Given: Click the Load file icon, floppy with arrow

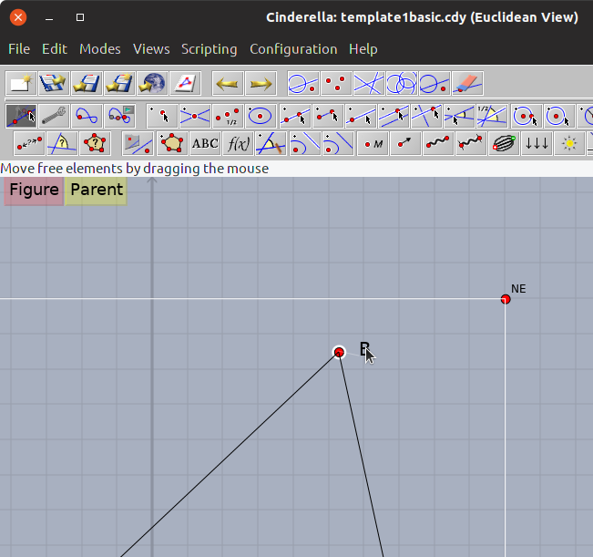Looking at the screenshot, I should tap(54, 83).
